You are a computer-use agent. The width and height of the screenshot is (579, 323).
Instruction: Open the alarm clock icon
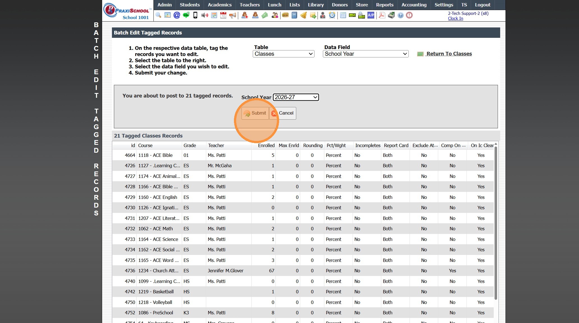(x=332, y=15)
